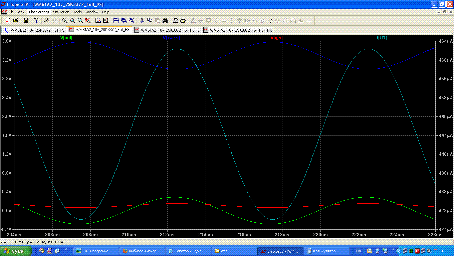Click the scissors Cut icon
The height and width of the screenshot is (256, 454).
142,21
